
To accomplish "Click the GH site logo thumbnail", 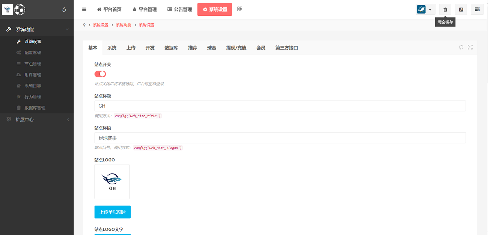I will pyautogui.click(x=112, y=182).
